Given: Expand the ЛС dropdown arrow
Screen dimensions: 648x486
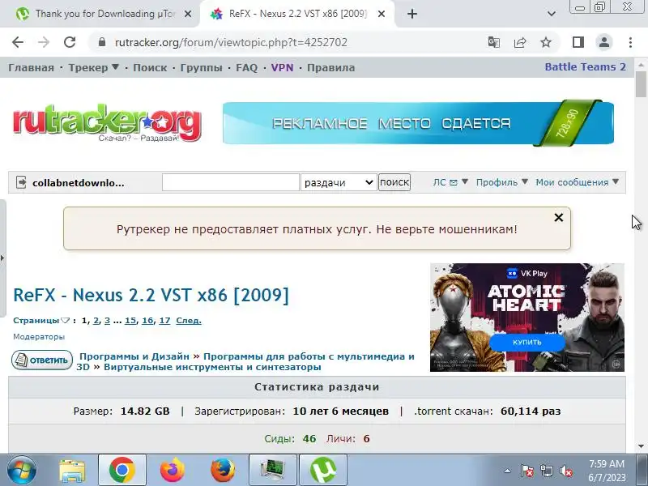Looking at the screenshot, I should 465,181.
